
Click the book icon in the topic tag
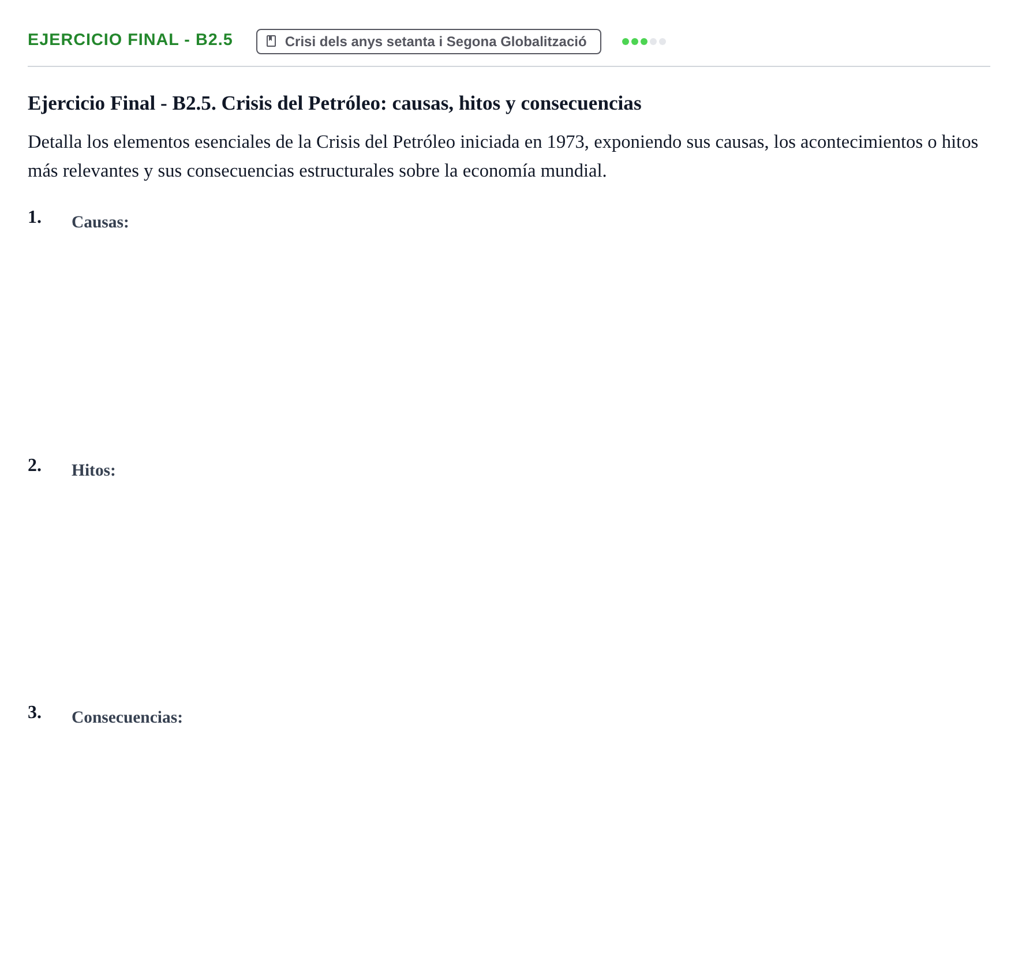click(271, 42)
